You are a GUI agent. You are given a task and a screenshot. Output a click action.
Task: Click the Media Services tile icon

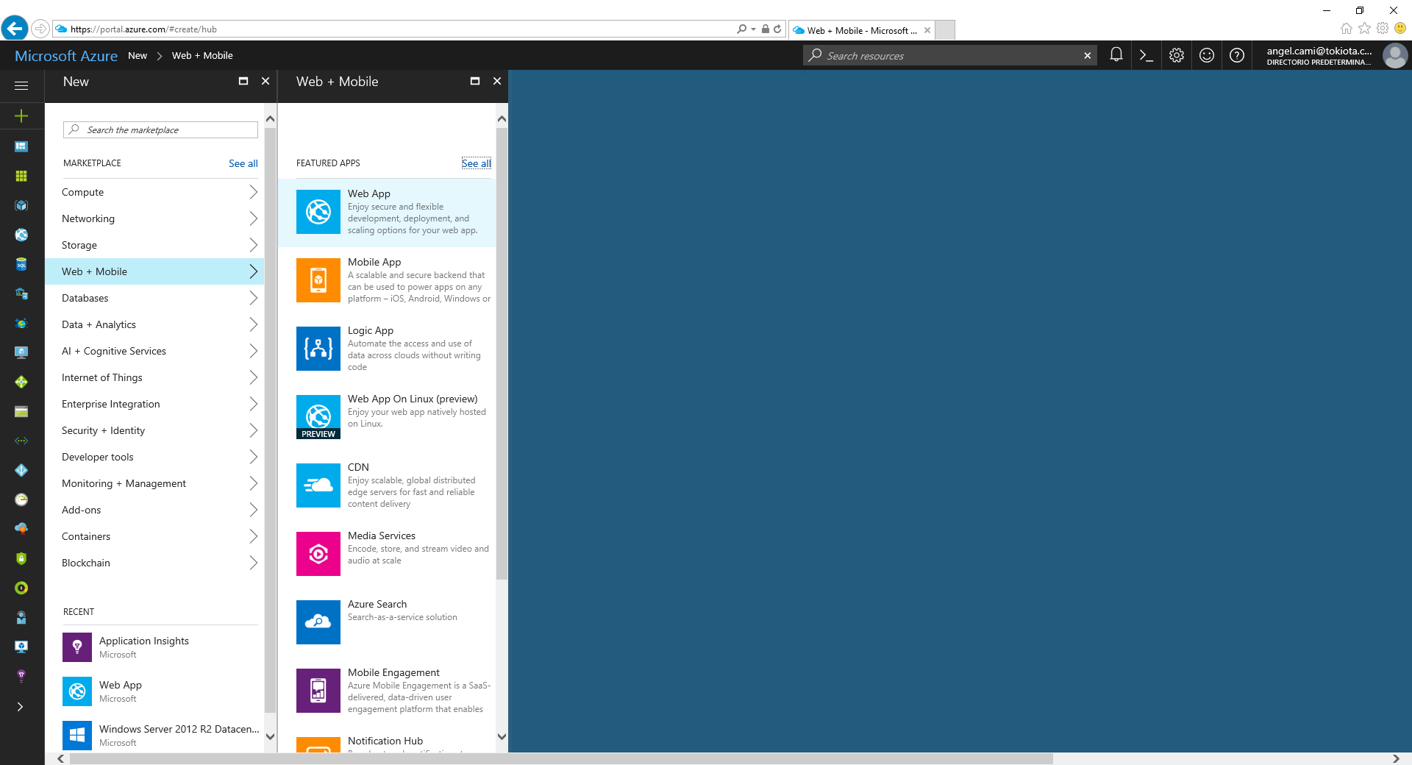pyautogui.click(x=318, y=554)
